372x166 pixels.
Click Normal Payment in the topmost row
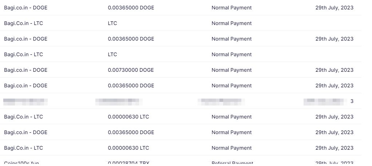click(231, 8)
